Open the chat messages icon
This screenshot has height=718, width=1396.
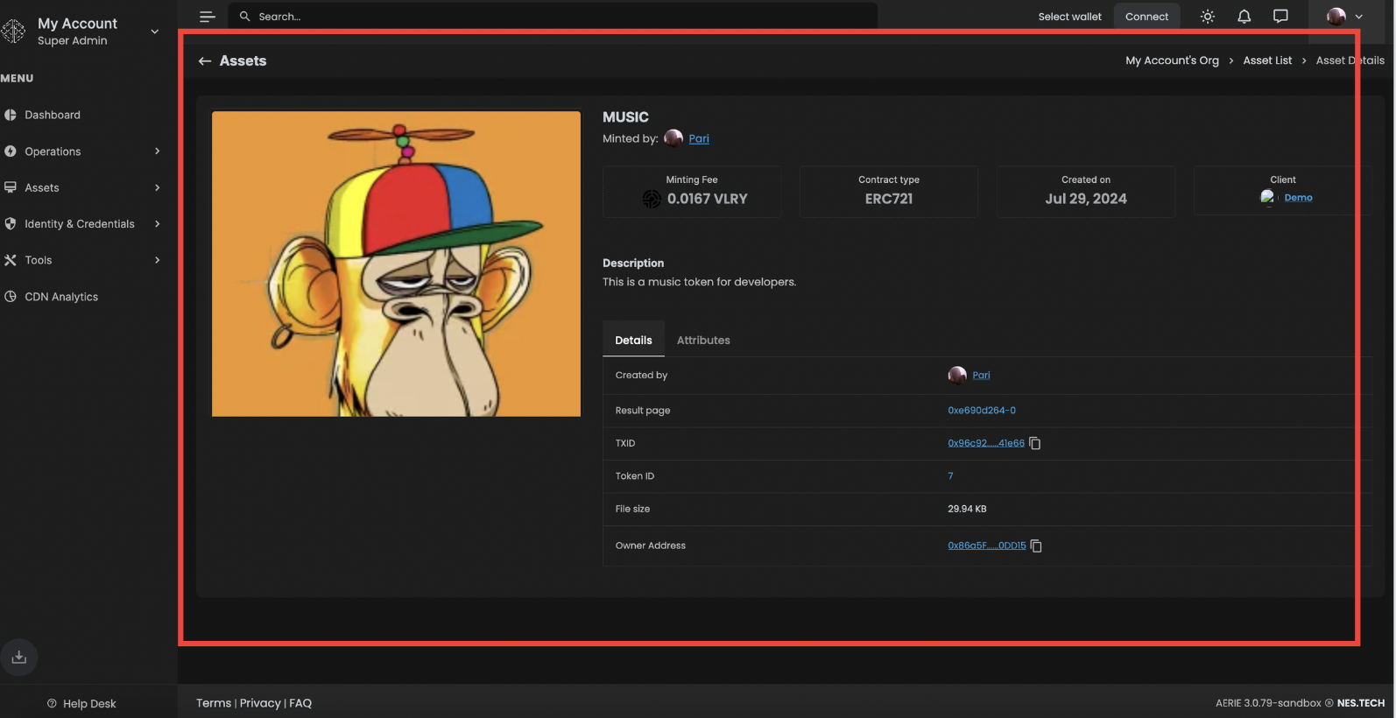tap(1280, 17)
